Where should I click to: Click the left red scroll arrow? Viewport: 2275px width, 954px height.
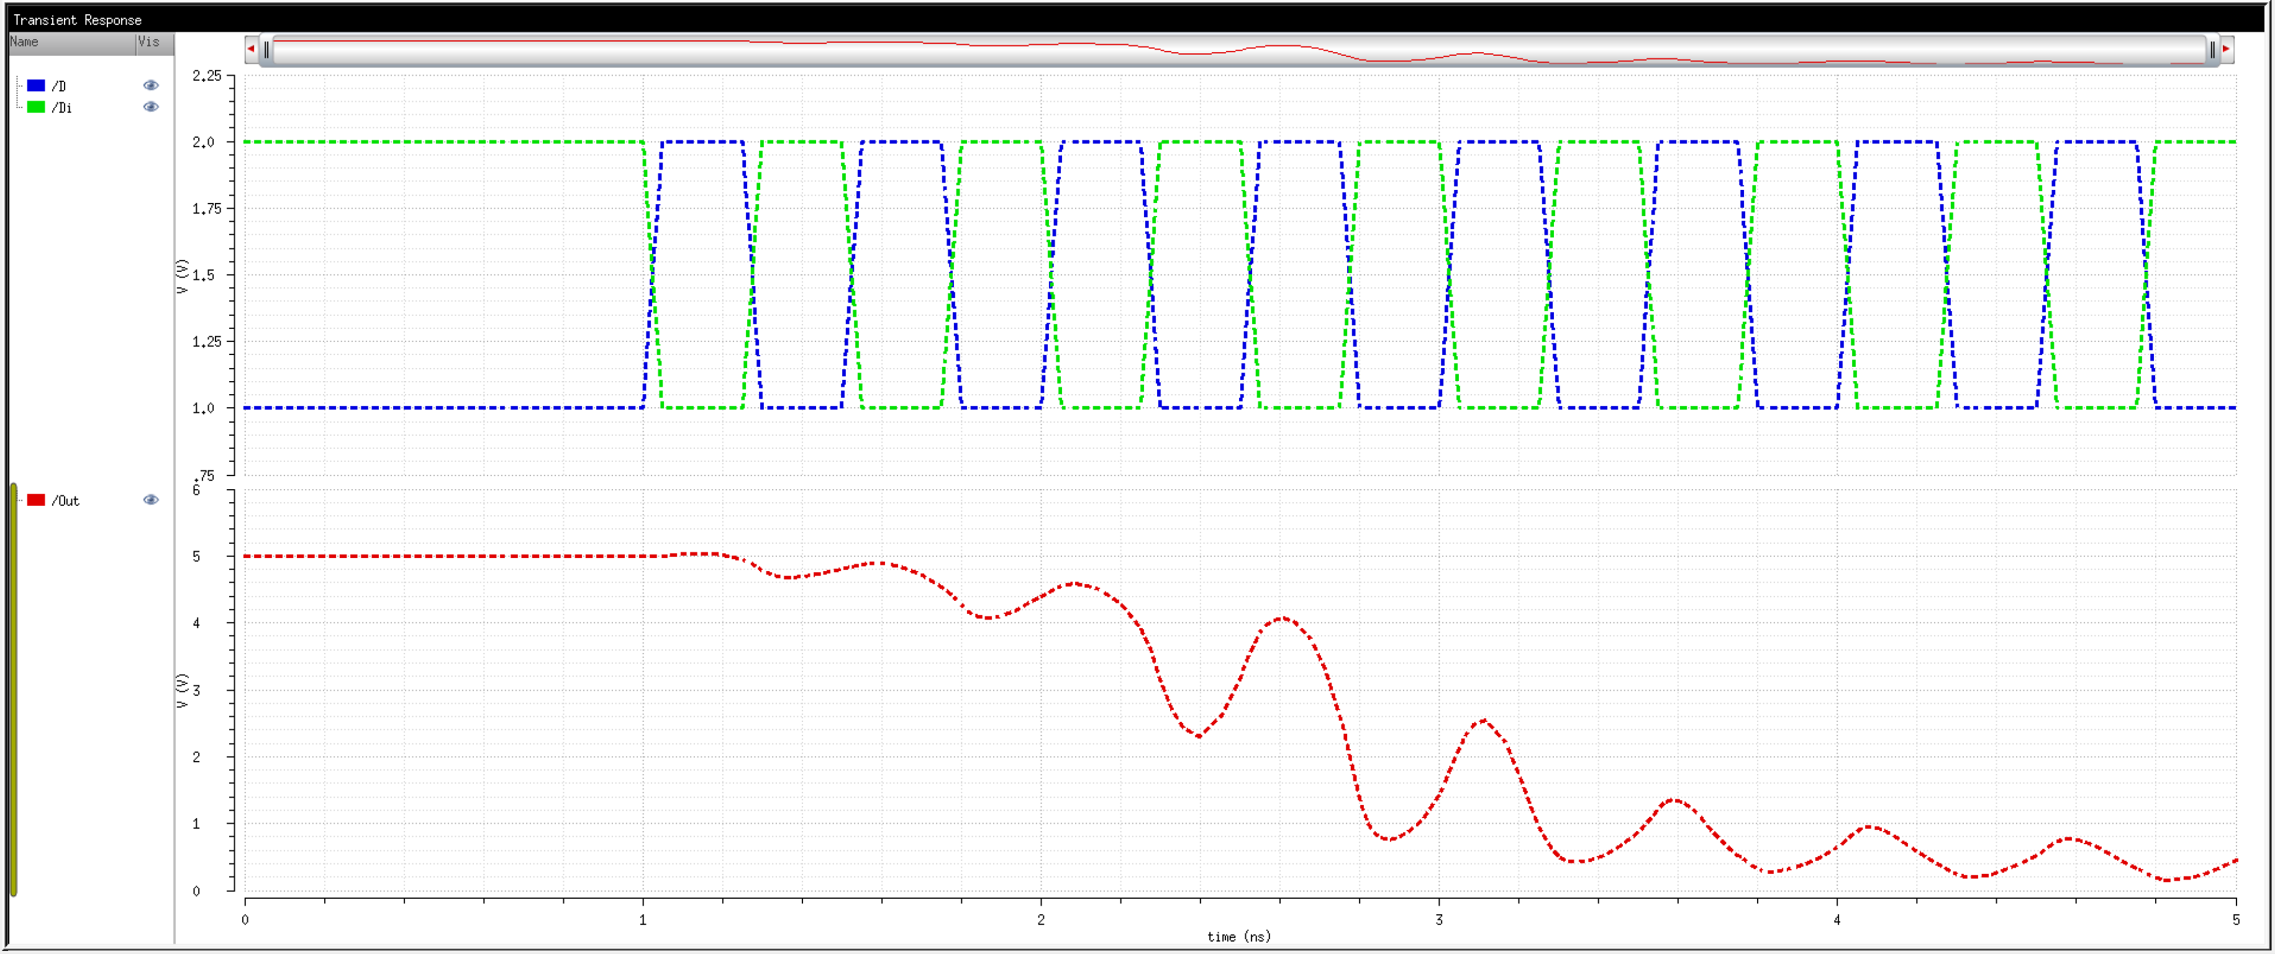point(252,50)
